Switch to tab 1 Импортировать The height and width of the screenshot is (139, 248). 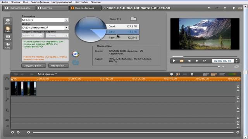[19, 8]
